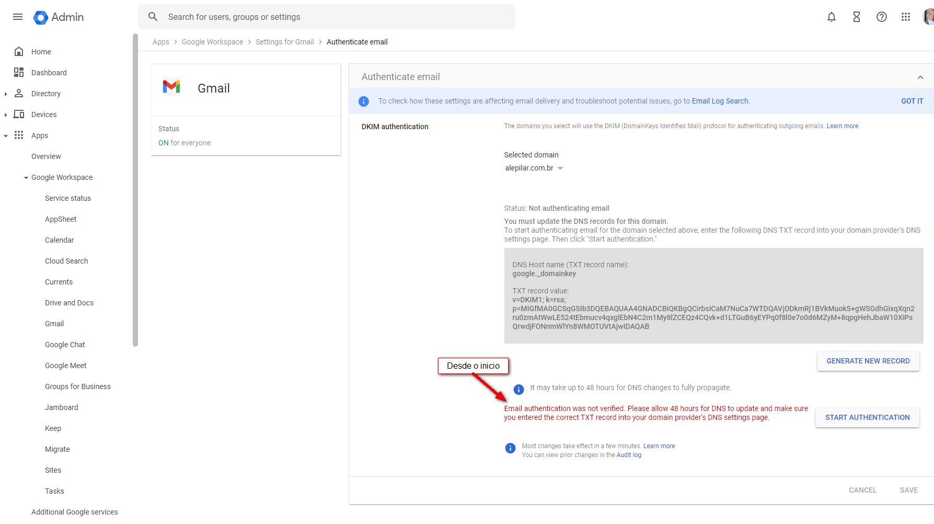Open the Google apps grid
Image resolution: width=934 pixels, height=524 pixels.
pyautogui.click(x=906, y=17)
